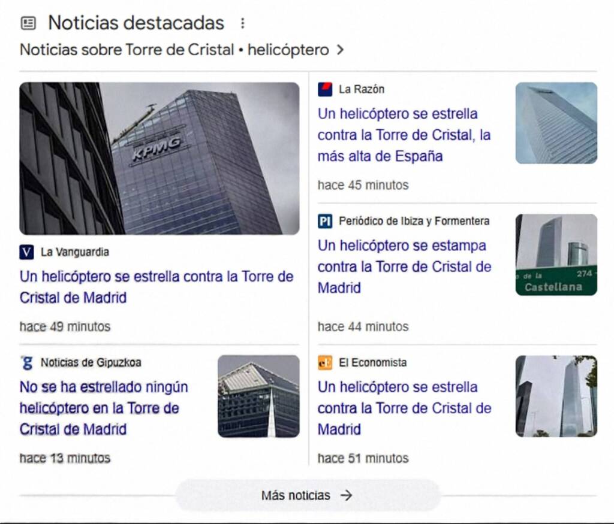Click the Noticias de Gipuzkoa favicon

(x=26, y=363)
